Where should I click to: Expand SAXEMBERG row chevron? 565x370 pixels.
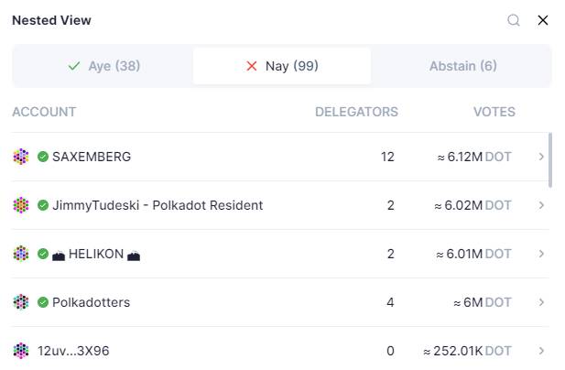(x=541, y=157)
